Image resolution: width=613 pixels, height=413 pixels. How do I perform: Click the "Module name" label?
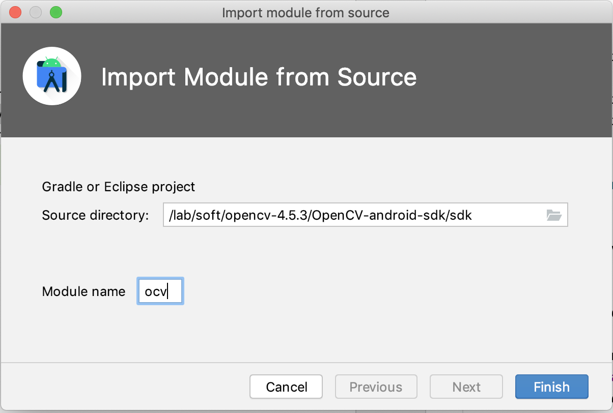click(x=83, y=291)
